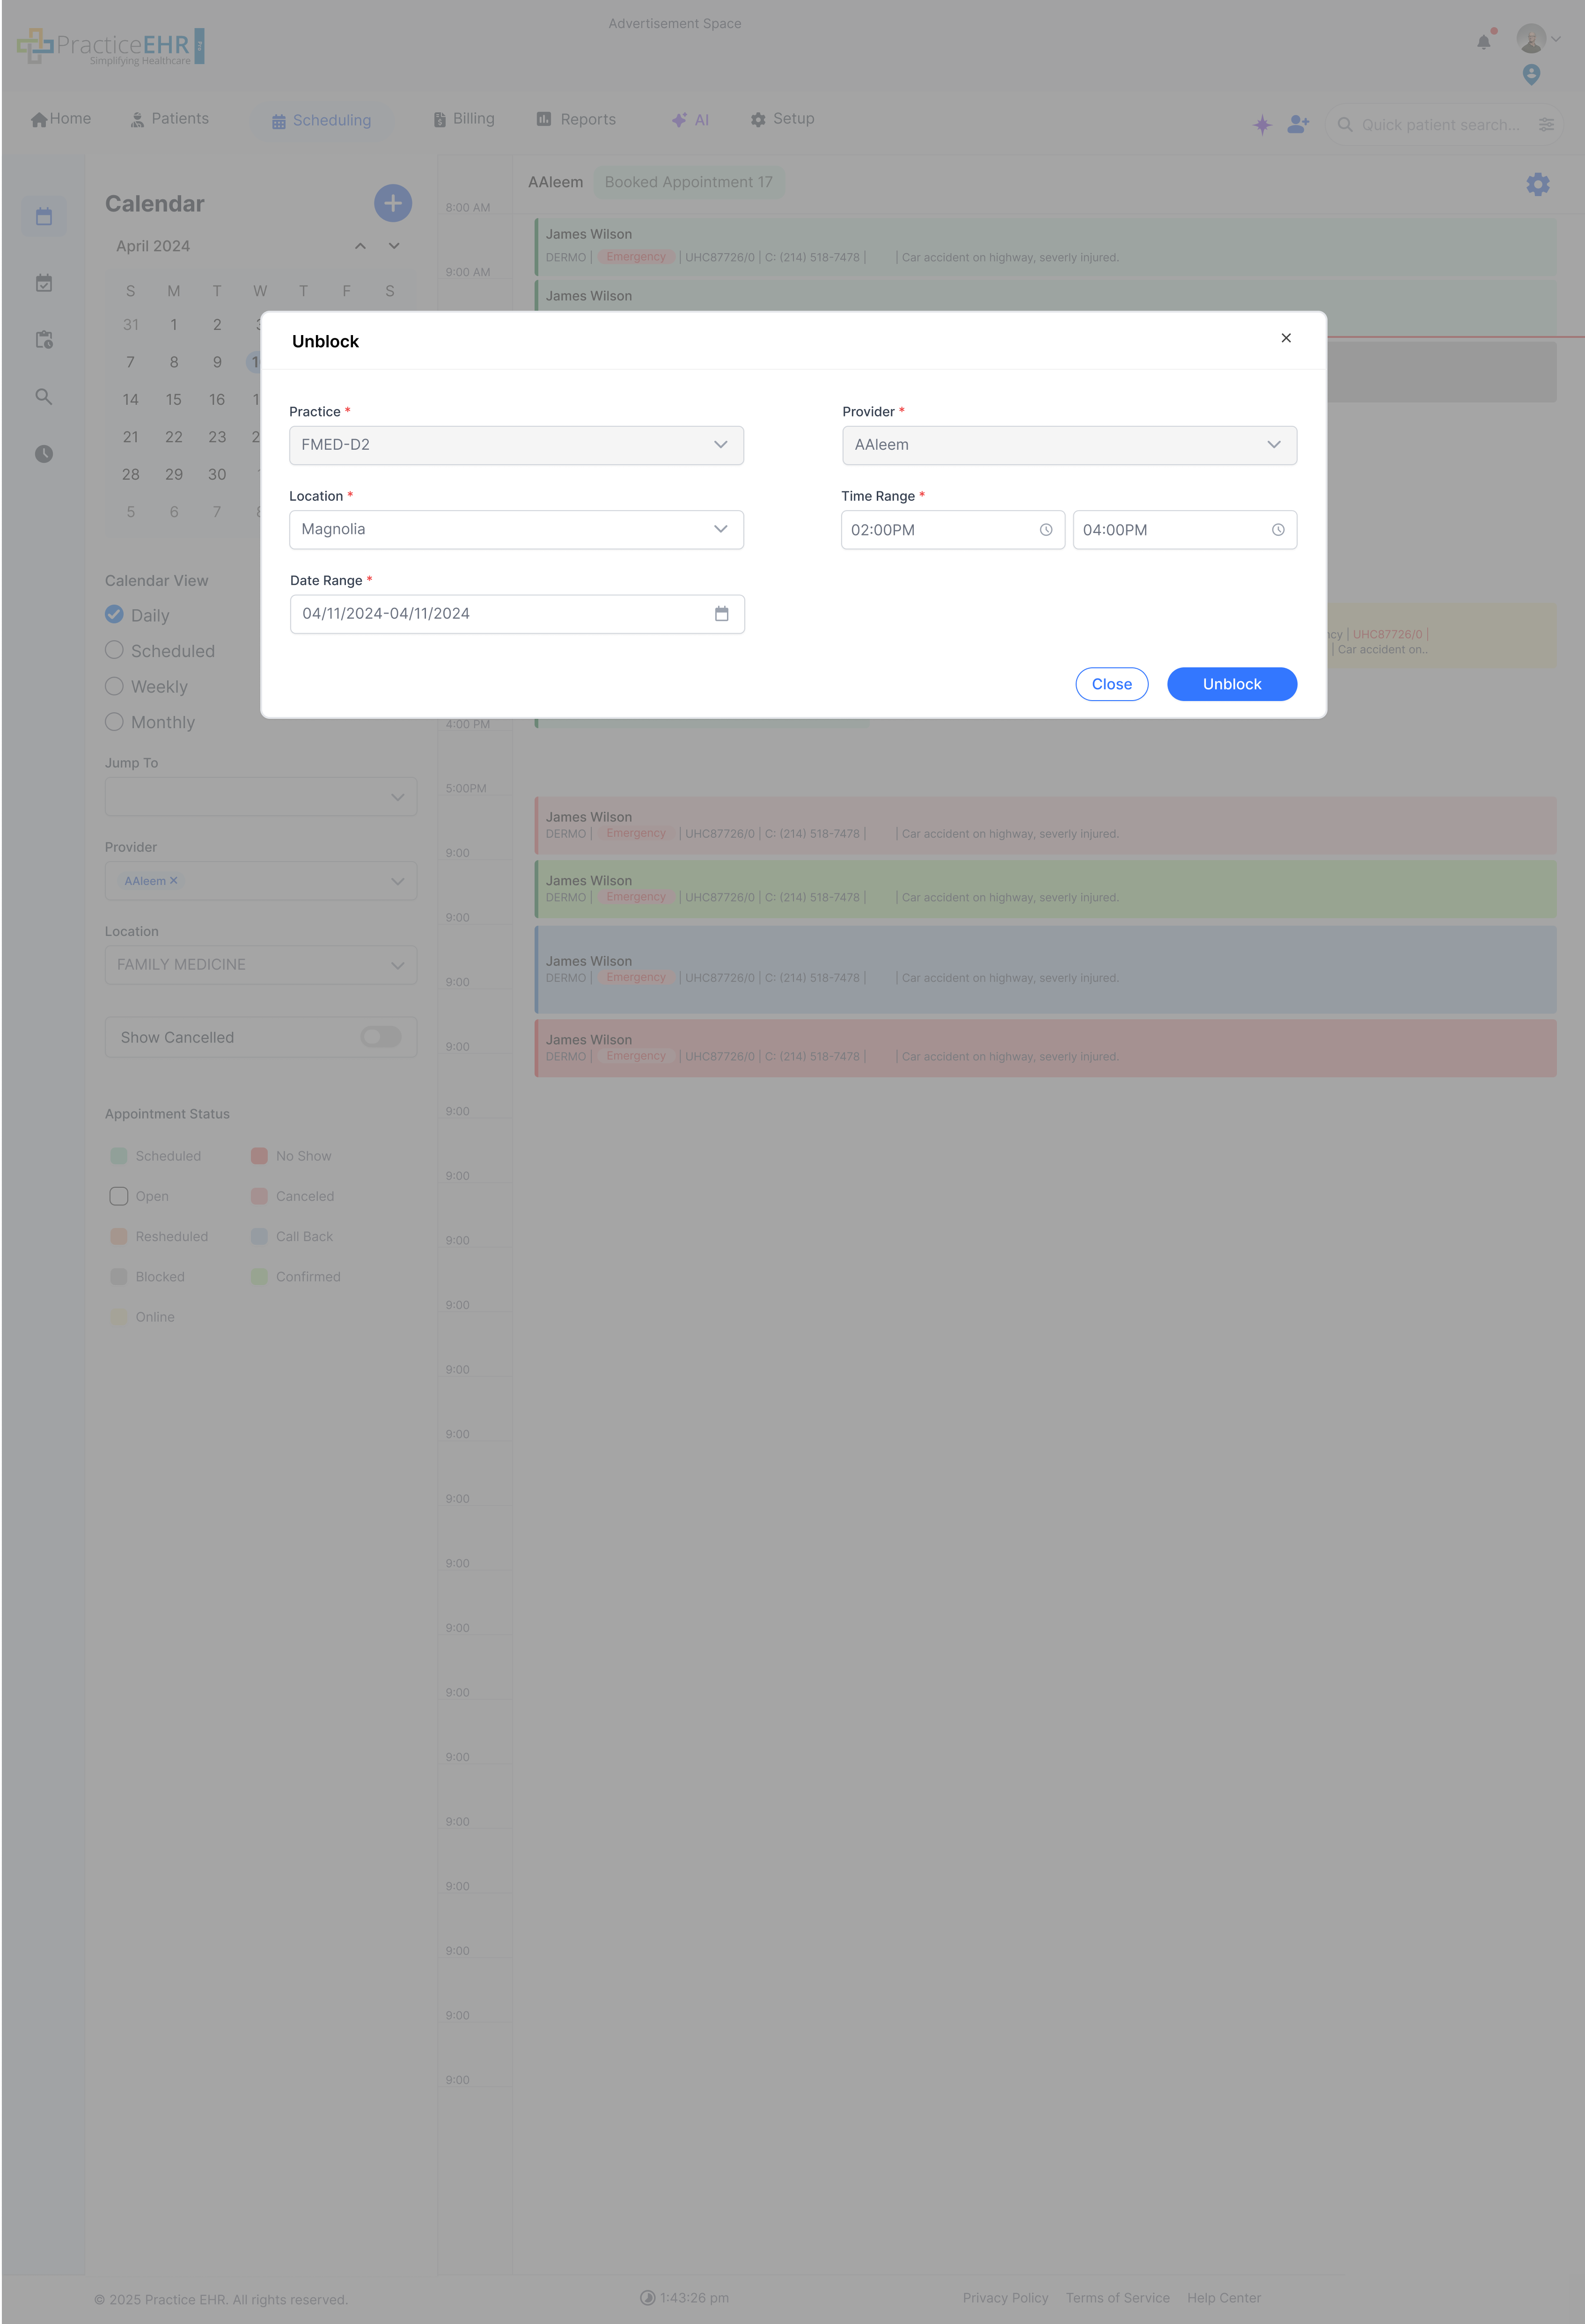Open the Location dropdown showing Magnolia
The height and width of the screenshot is (2324, 1585).
[516, 529]
